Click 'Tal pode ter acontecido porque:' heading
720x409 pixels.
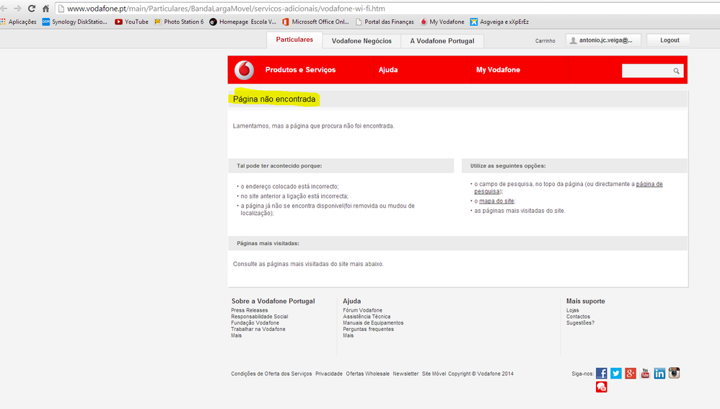click(x=279, y=166)
